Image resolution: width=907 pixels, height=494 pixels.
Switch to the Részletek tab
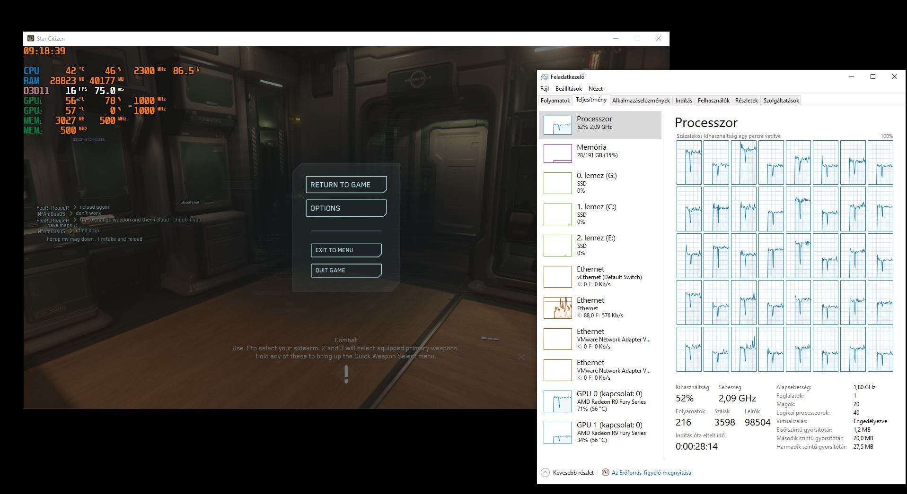click(747, 100)
